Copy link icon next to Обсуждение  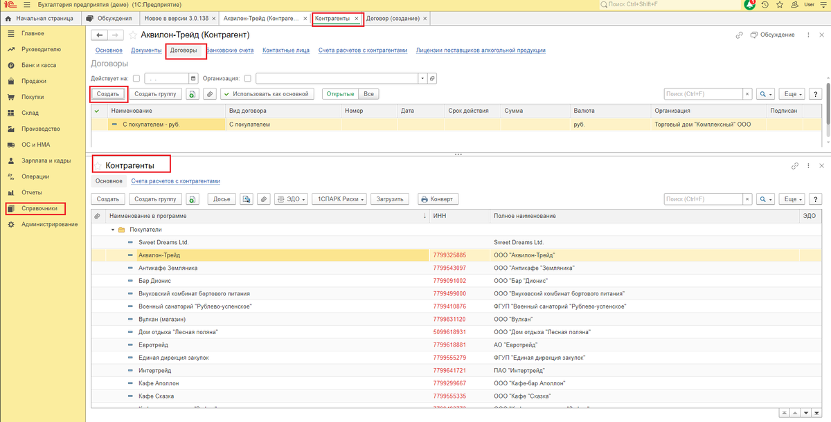coord(739,35)
